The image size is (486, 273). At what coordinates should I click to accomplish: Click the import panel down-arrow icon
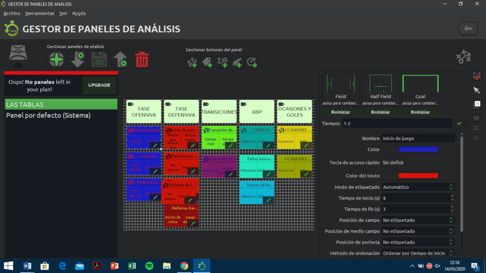[78, 60]
